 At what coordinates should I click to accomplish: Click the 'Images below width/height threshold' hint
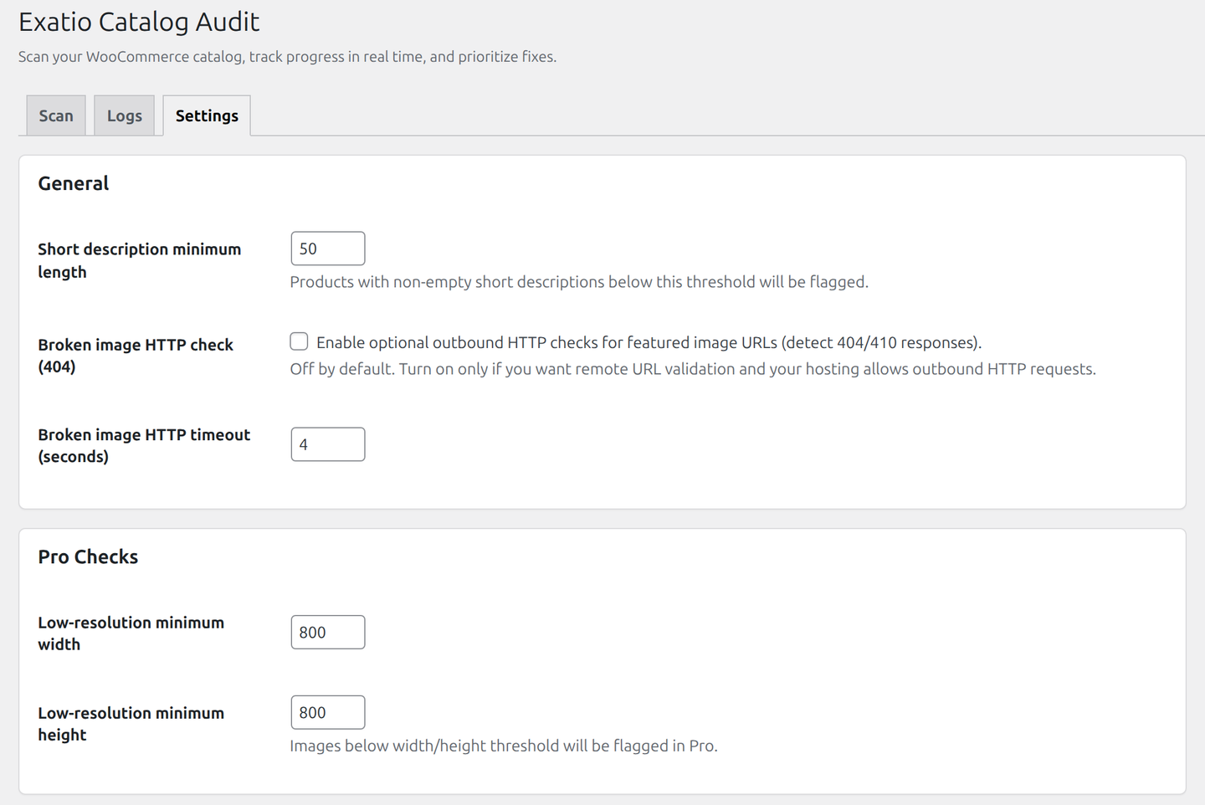[504, 746]
